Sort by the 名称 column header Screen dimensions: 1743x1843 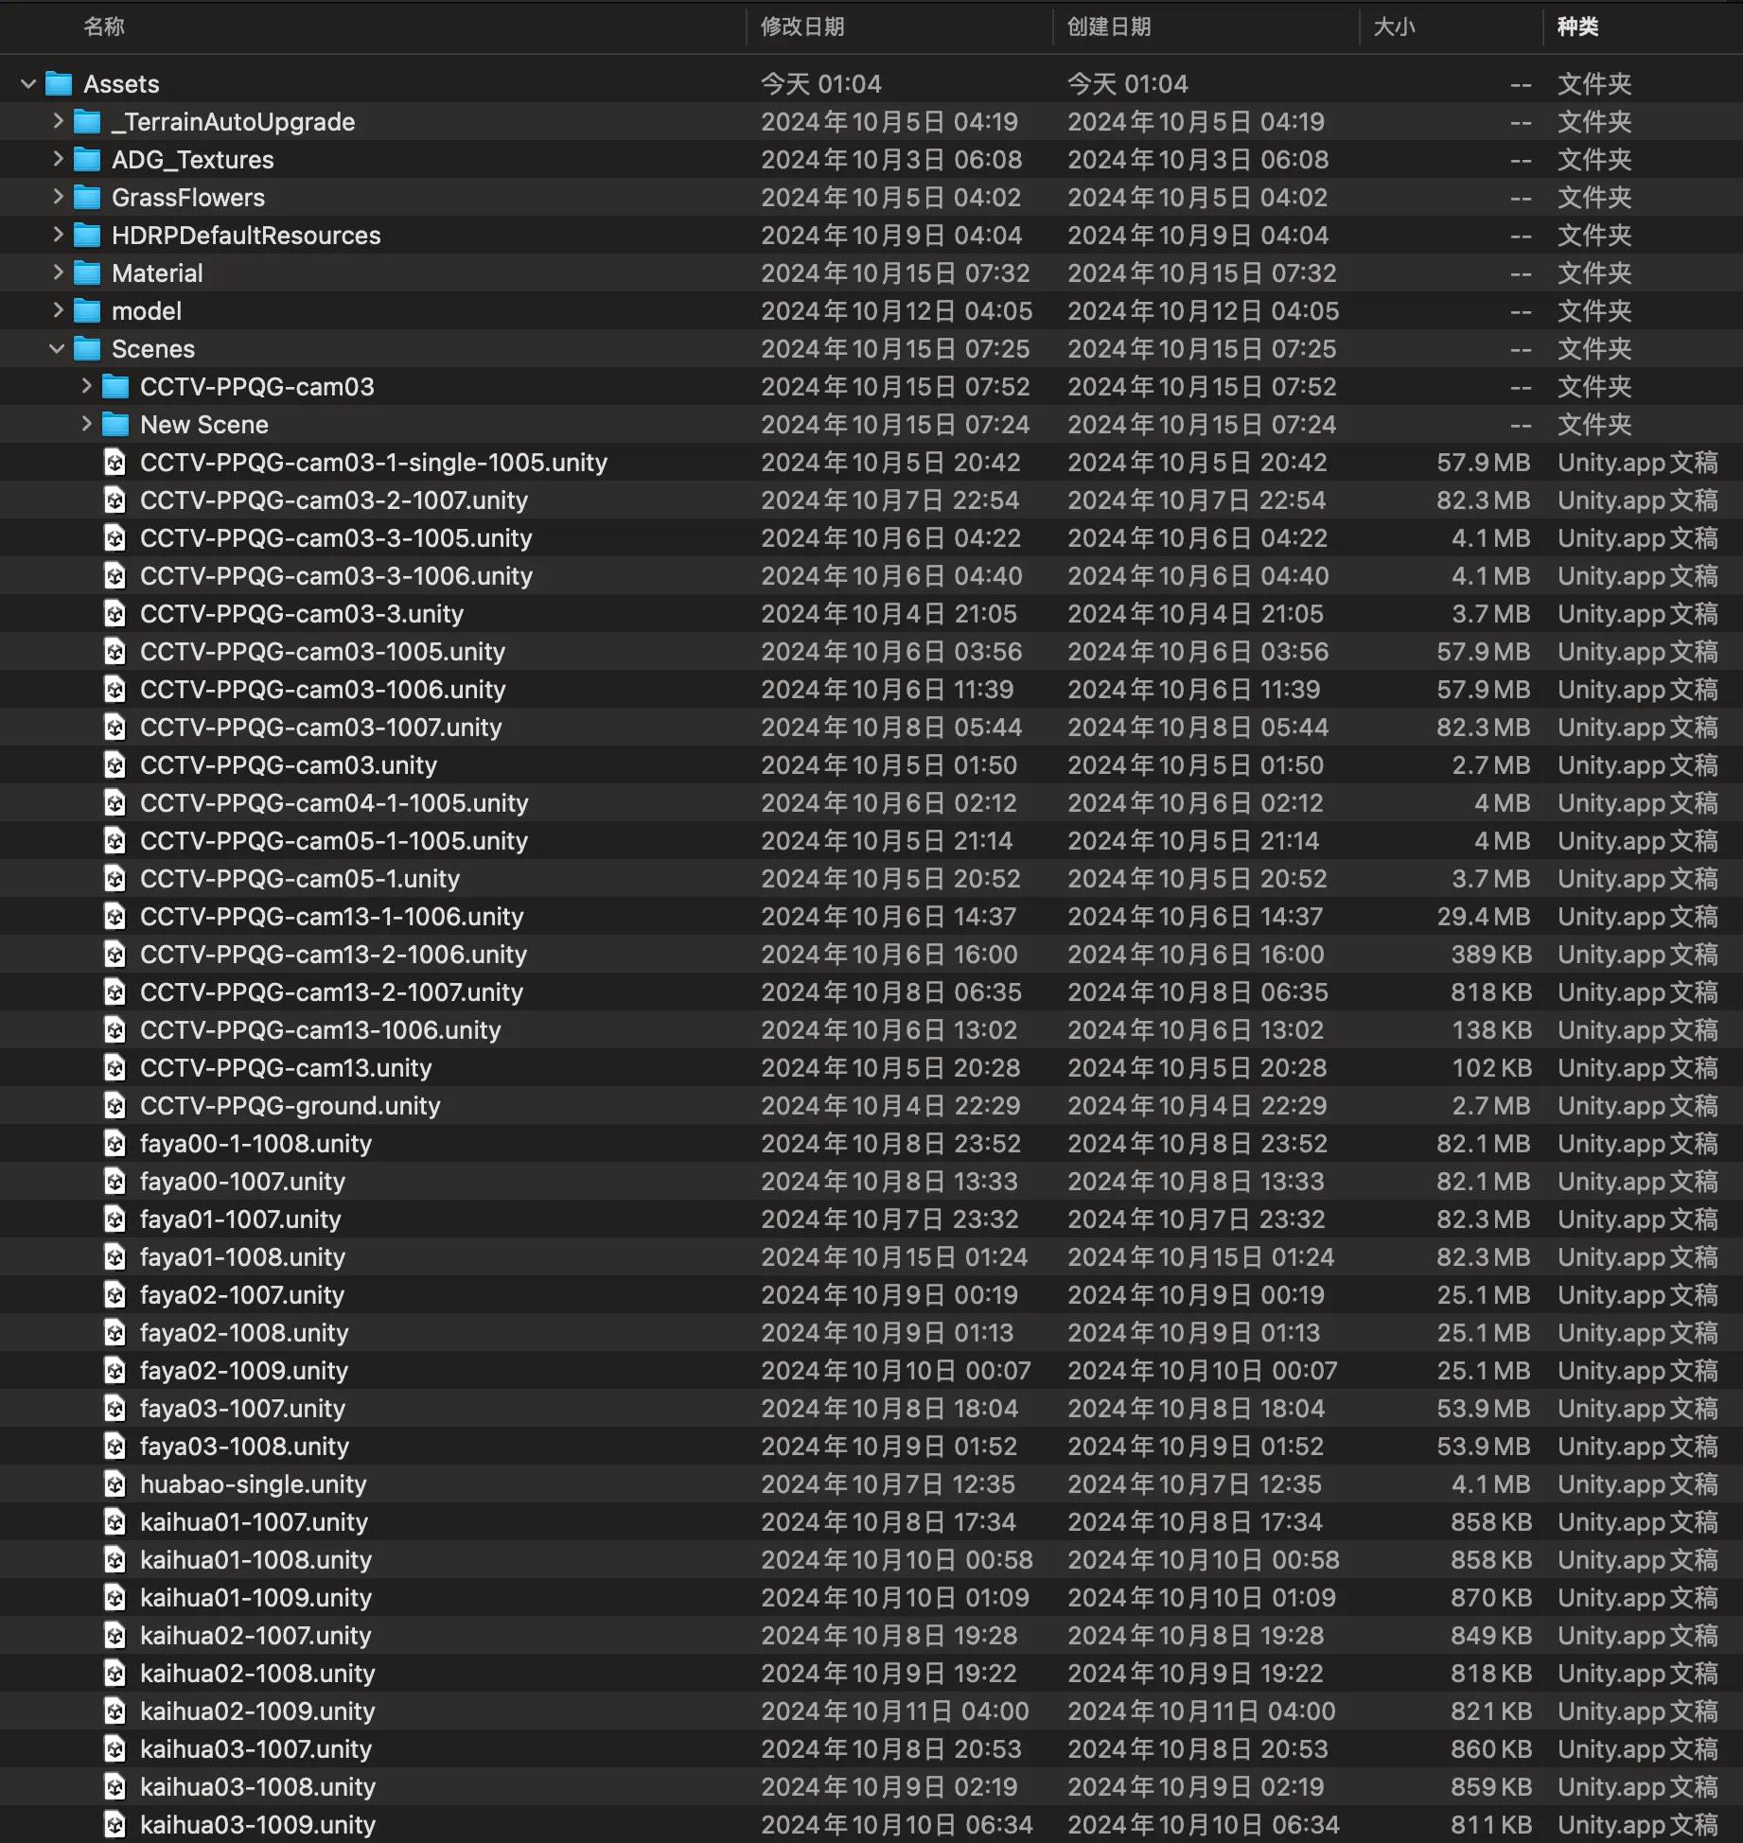point(104,26)
